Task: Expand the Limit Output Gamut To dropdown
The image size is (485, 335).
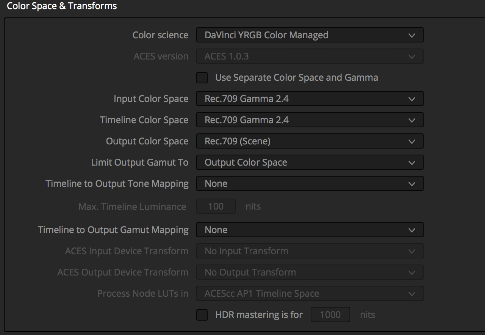Action: coord(310,162)
